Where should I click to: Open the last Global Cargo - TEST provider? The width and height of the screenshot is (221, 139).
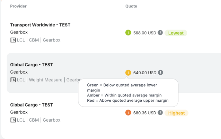coord(31,105)
